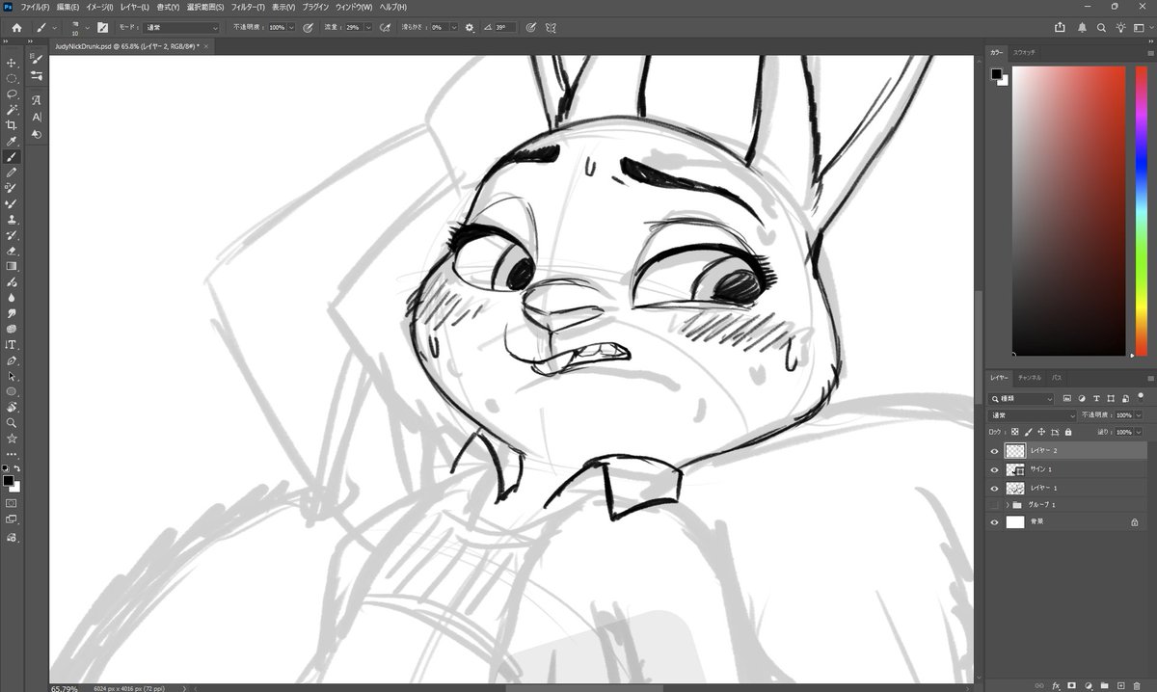Open the 滑らかさ smoothing dropdown arrow
This screenshot has width=1157, height=692.
(453, 27)
